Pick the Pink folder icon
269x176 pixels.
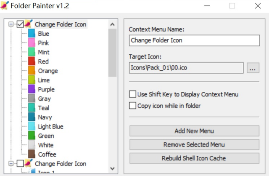[x=32, y=43]
